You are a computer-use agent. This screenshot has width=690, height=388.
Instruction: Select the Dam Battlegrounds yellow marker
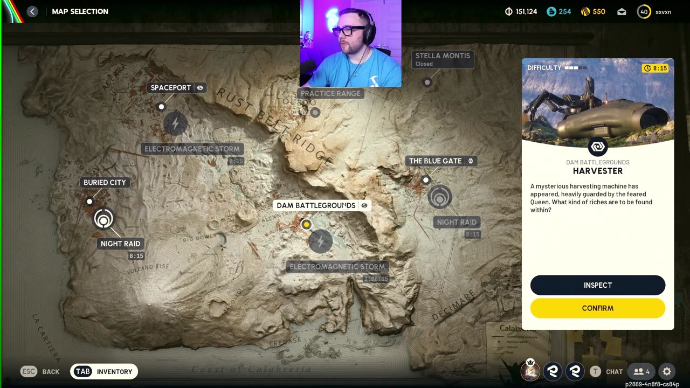(x=306, y=224)
